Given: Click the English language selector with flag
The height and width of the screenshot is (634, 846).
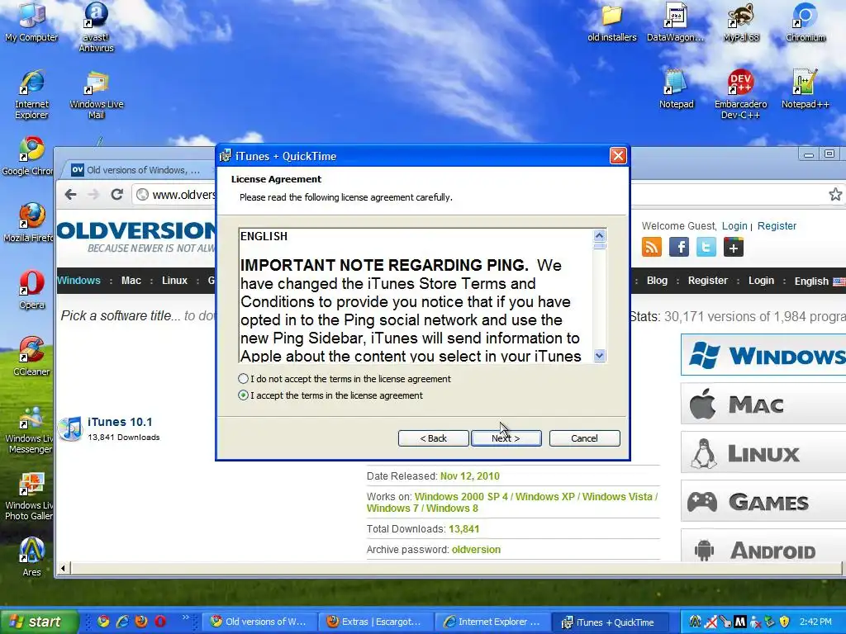Looking at the screenshot, I should [x=820, y=281].
